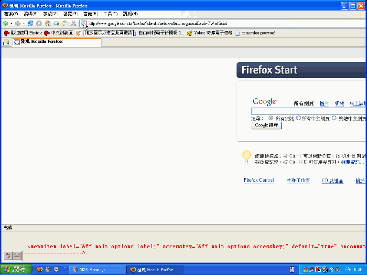Open the Back button history dropdown arrow
Image resolution: width=367 pixels, height=275 pixels.
[11, 23]
